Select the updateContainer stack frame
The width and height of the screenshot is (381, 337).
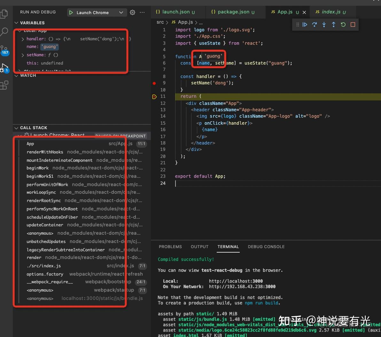(x=82, y=225)
